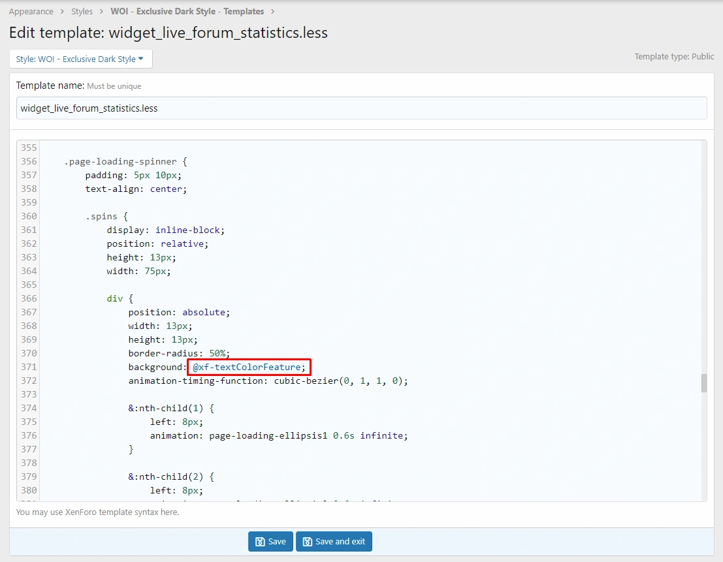Click the absolute value on the position line

point(206,313)
